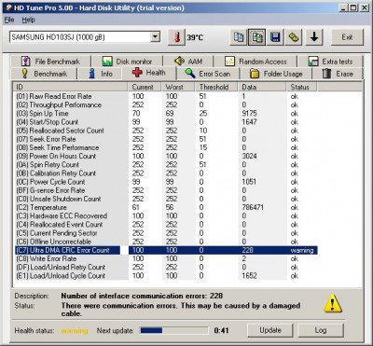Select the Ultra DMA CRC Error Count row

point(166,250)
